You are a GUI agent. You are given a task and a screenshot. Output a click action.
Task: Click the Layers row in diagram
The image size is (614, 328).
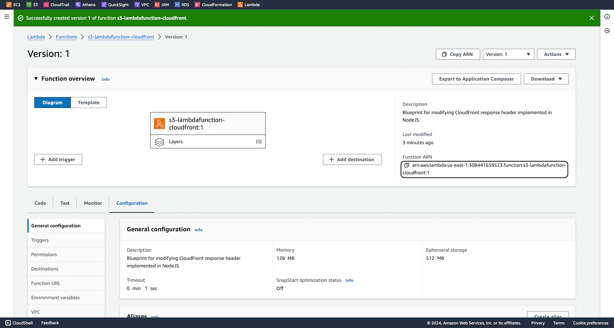[208, 142]
